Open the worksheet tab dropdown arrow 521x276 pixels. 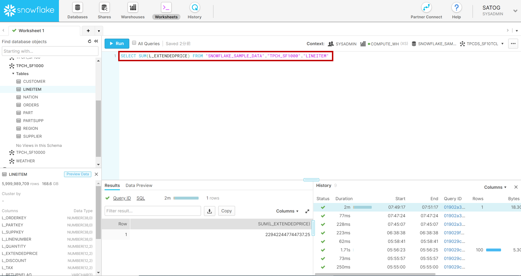[99, 31]
